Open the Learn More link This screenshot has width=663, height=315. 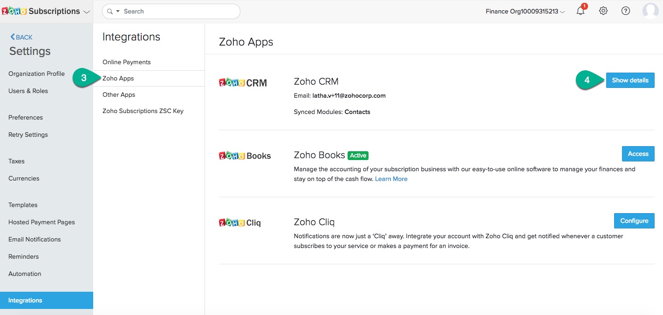(391, 179)
